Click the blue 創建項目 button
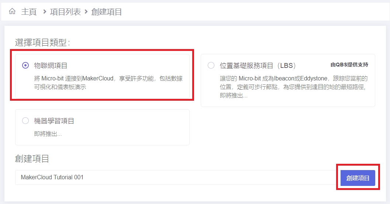This screenshot has width=390, height=204. pyautogui.click(x=358, y=178)
